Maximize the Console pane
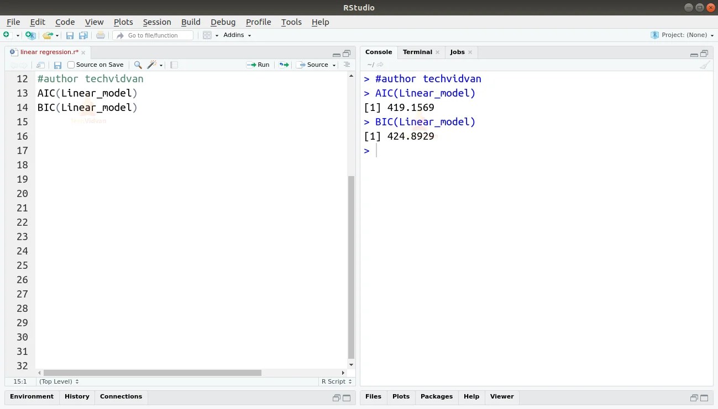This screenshot has height=409, width=718. click(x=704, y=54)
